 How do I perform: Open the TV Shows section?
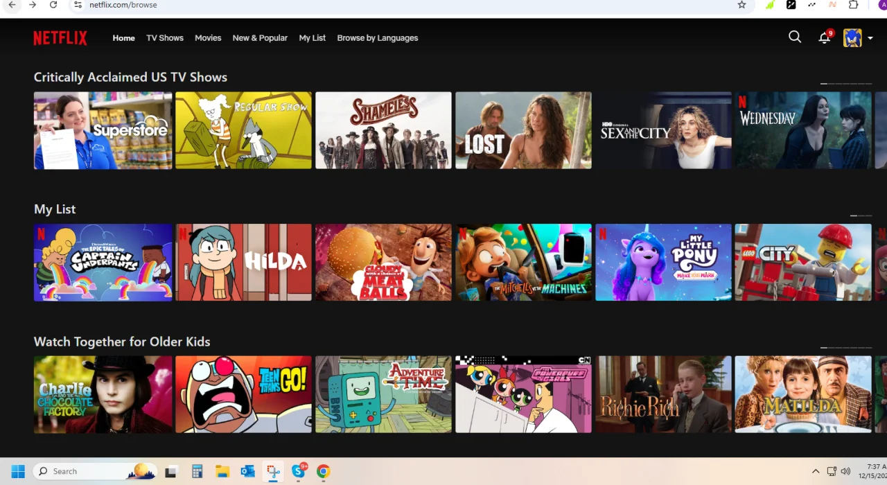pos(165,38)
